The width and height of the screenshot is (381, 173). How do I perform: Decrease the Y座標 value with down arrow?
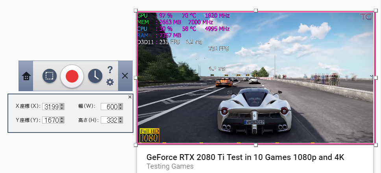(62, 121)
